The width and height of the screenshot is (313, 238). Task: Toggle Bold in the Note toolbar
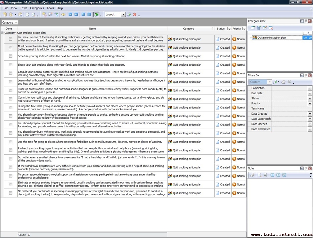pos(272,175)
